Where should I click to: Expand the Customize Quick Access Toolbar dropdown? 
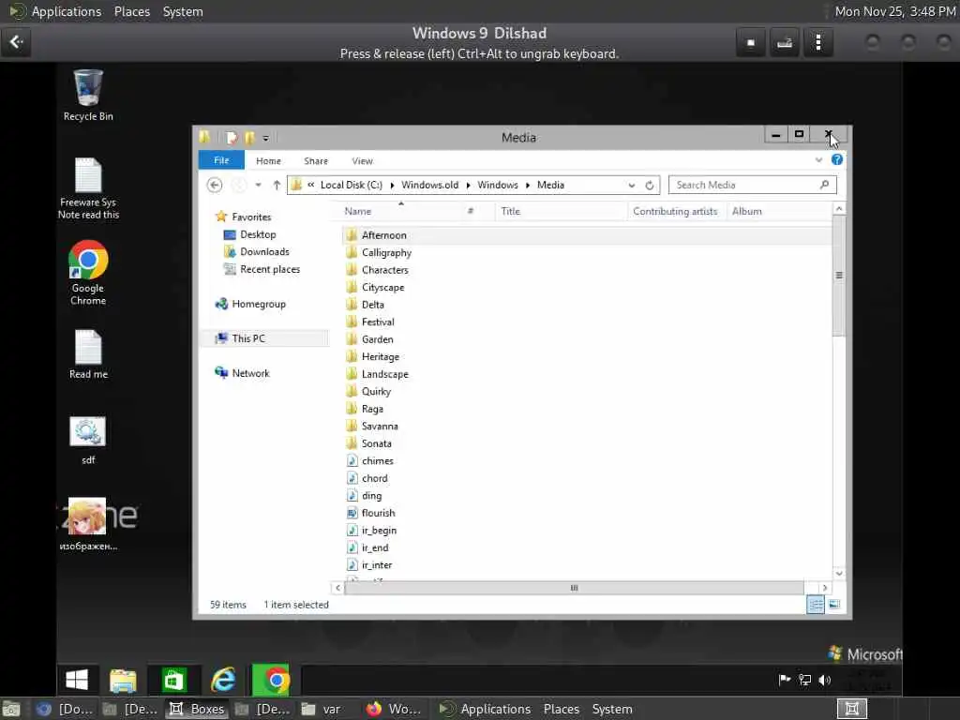(x=265, y=139)
